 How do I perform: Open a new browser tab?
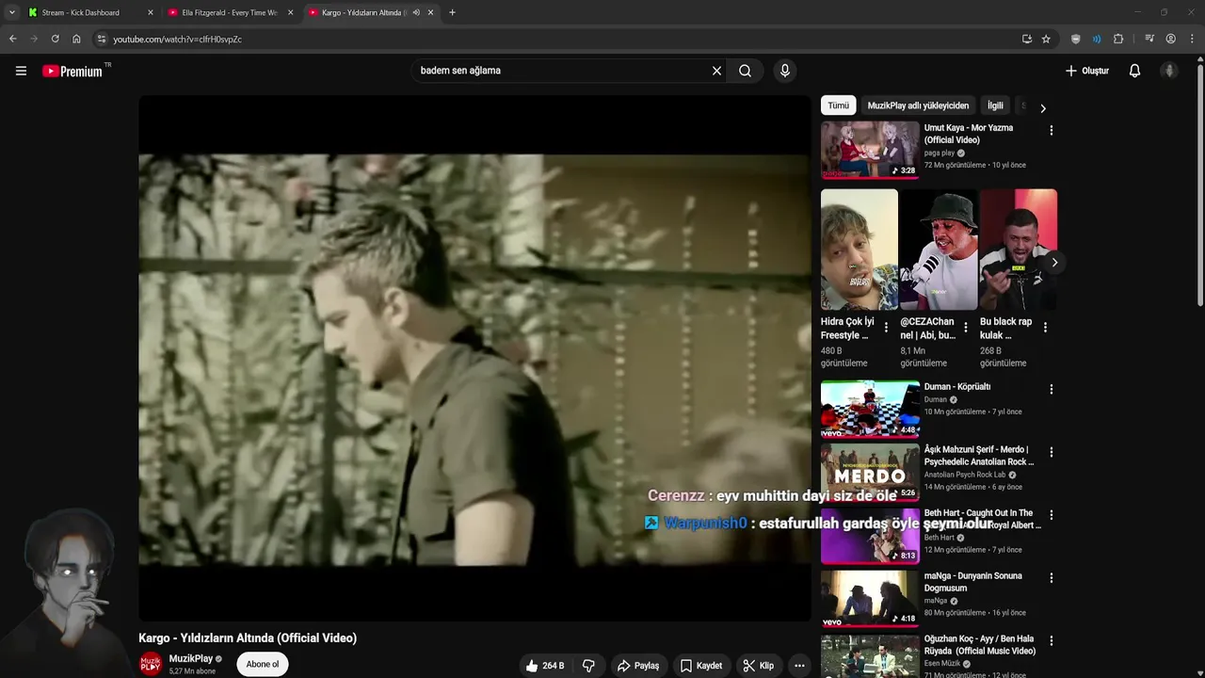[x=452, y=12]
